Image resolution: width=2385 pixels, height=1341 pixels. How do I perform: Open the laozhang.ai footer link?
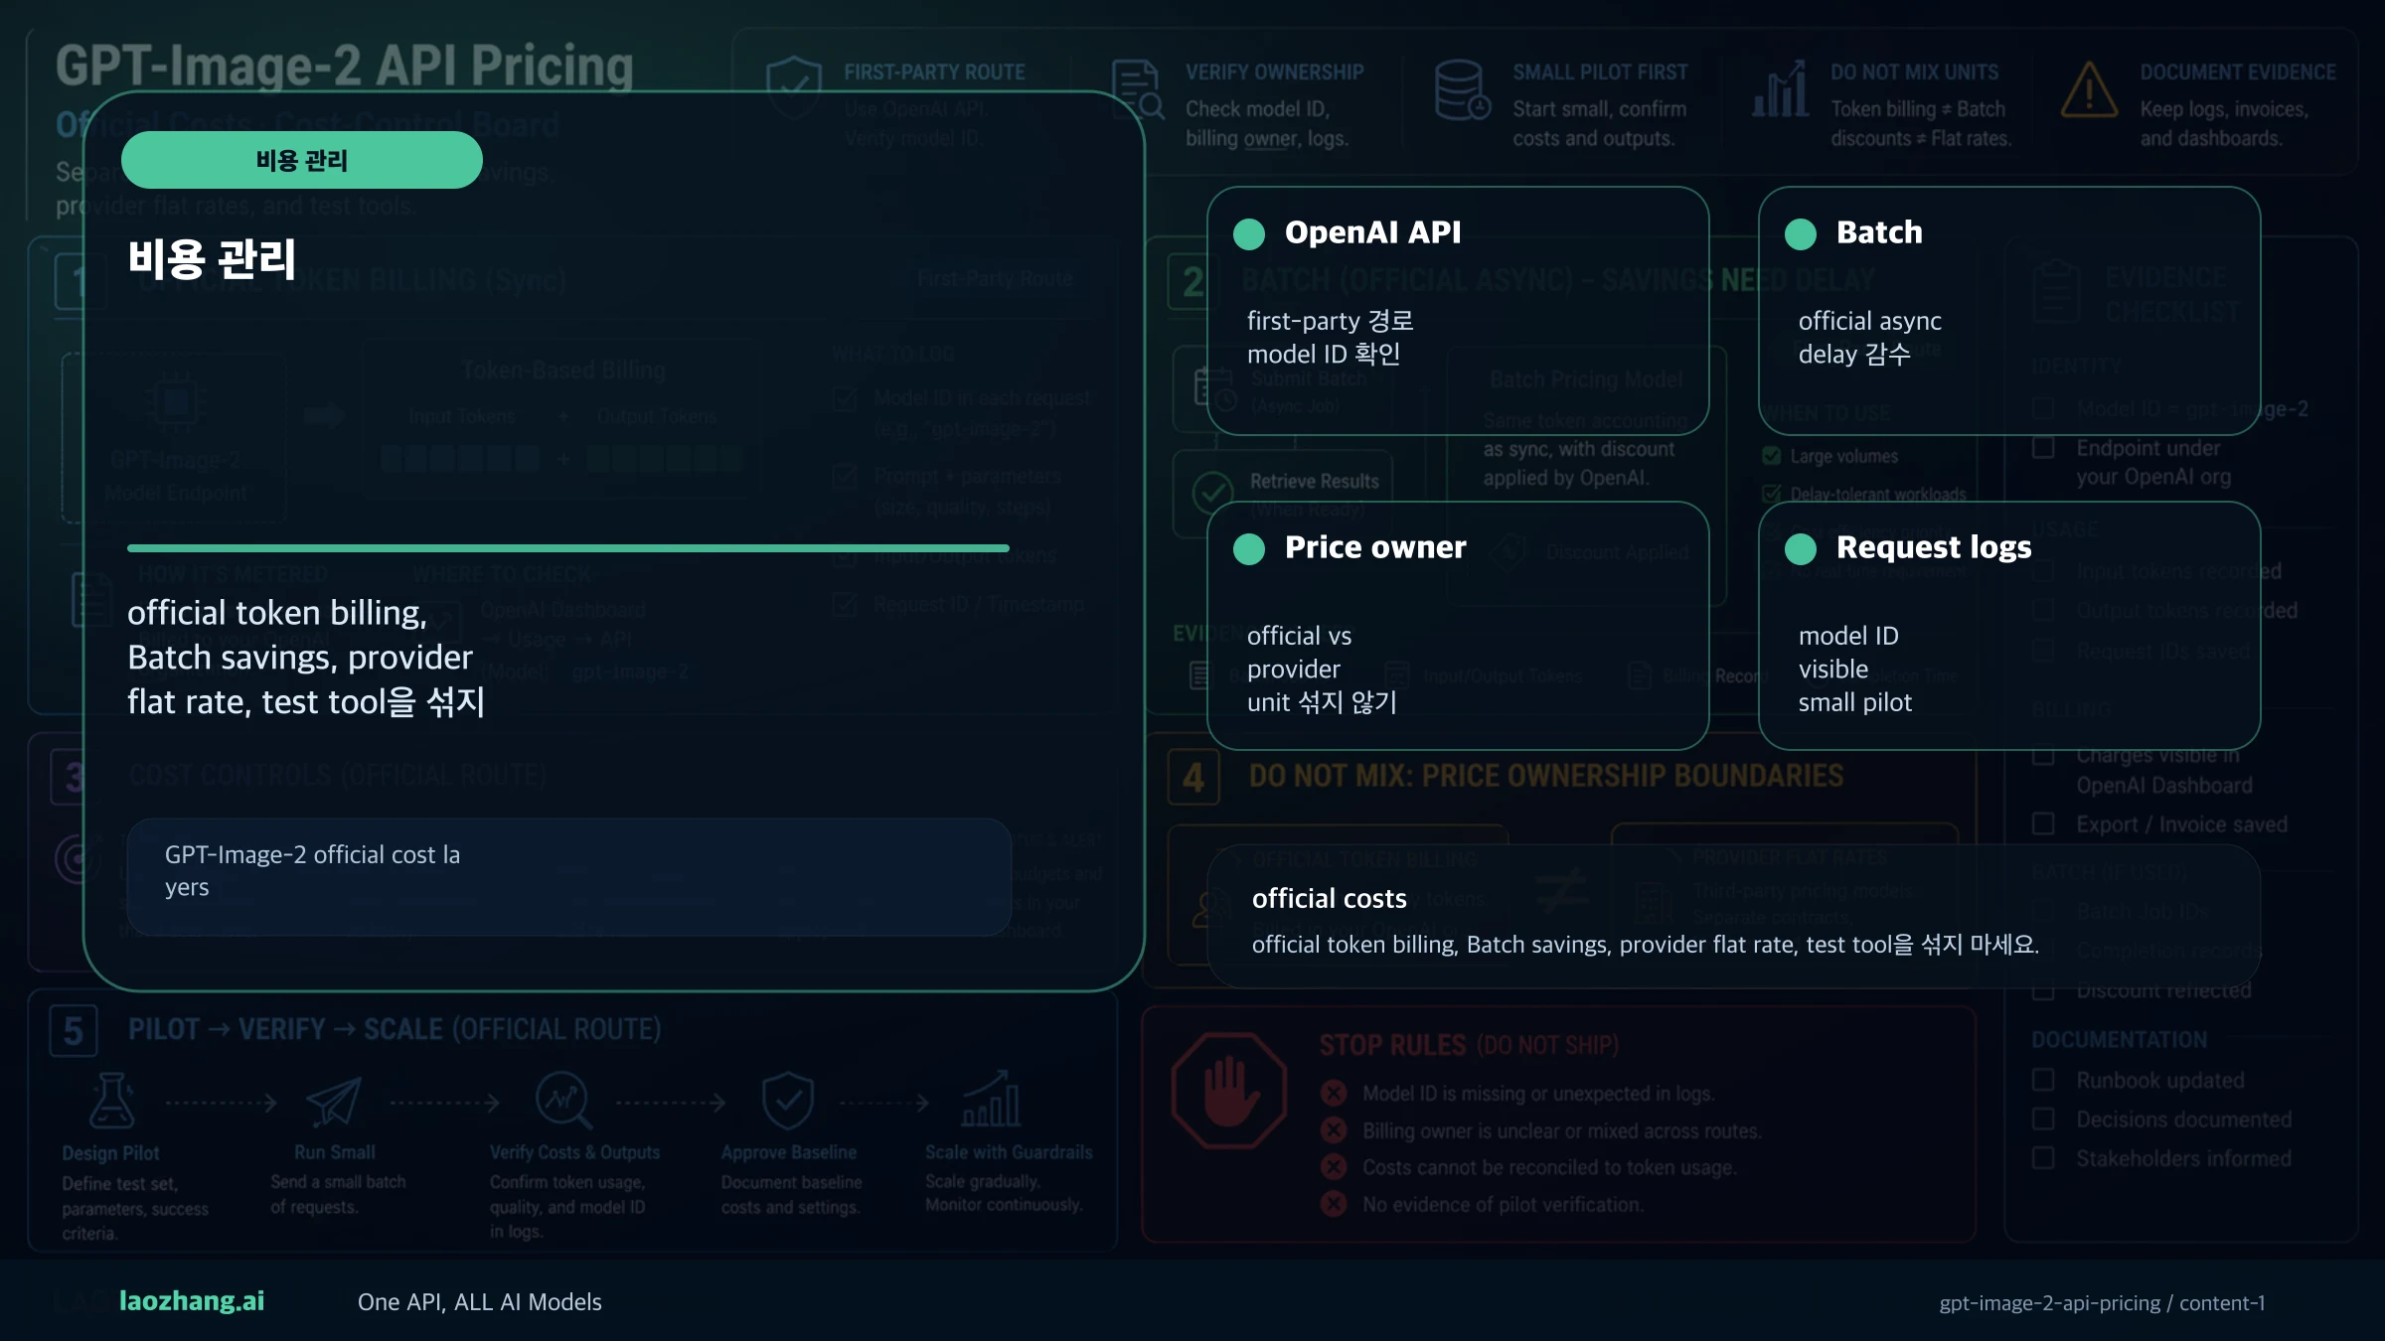(192, 1301)
